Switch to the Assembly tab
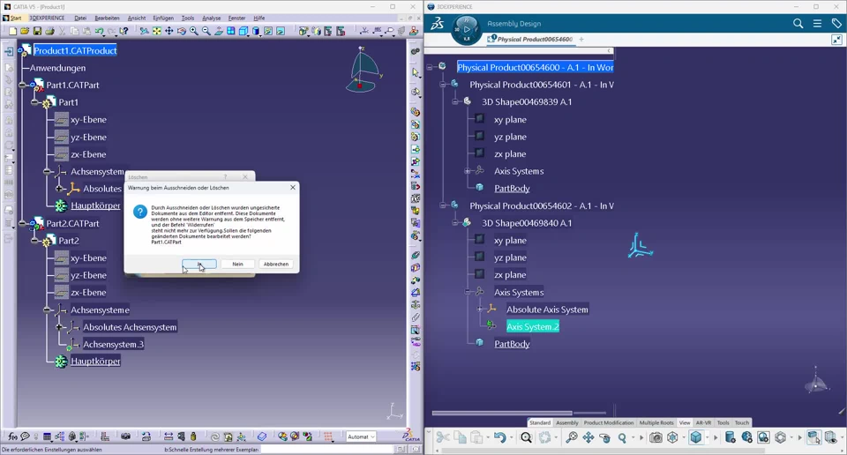This screenshot has height=455, width=847. click(x=567, y=422)
